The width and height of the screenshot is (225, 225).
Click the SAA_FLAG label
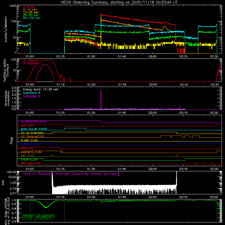28,148
